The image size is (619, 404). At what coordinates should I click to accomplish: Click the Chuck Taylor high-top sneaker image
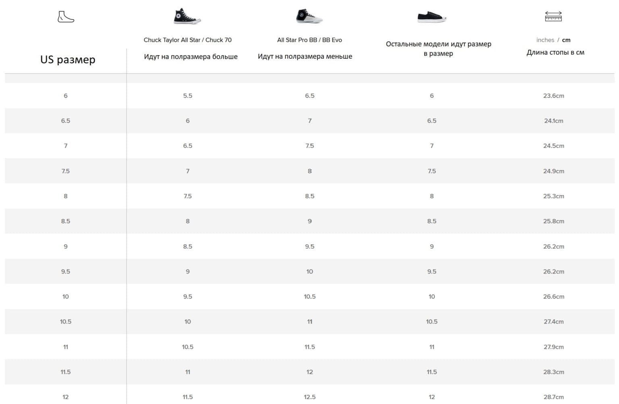click(187, 16)
